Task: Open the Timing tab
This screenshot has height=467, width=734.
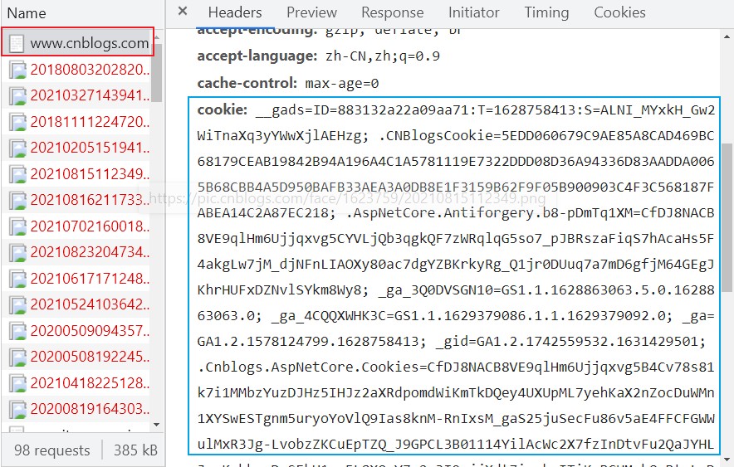Action: coord(546,12)
